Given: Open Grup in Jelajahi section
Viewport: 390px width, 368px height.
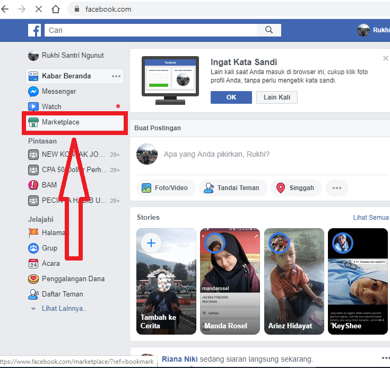Looking at the screenshot, I should click(49, 248).
